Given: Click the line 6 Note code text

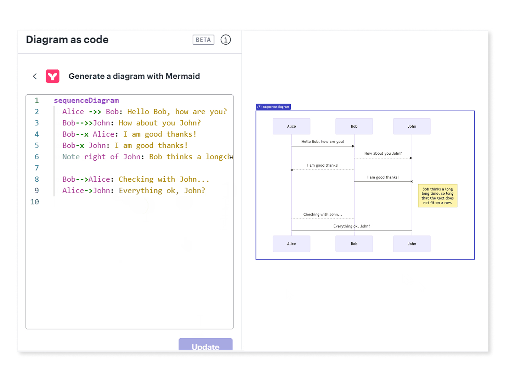Looking at the screenshot, I should pyautogui.click(x=145, y=157).
